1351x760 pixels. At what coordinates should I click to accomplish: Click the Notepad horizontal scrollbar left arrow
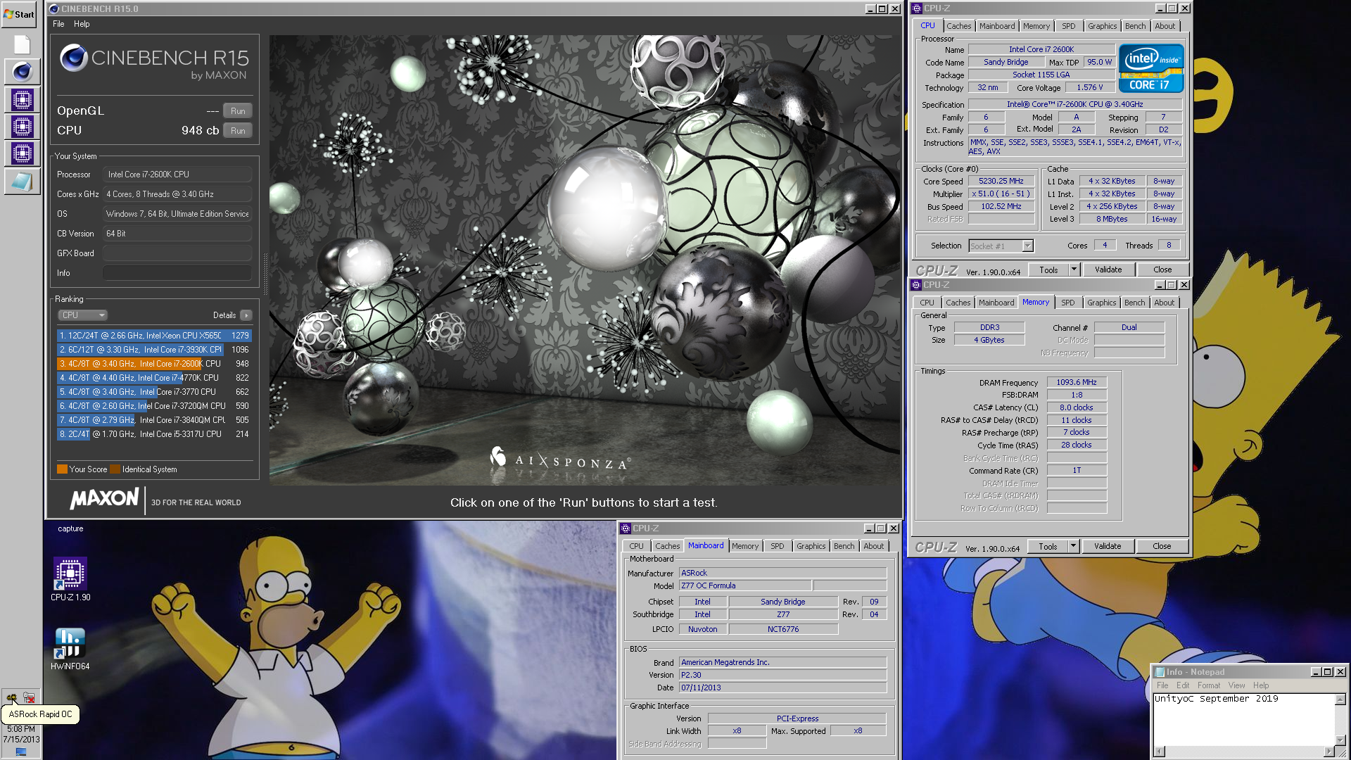pos(1159,751)
